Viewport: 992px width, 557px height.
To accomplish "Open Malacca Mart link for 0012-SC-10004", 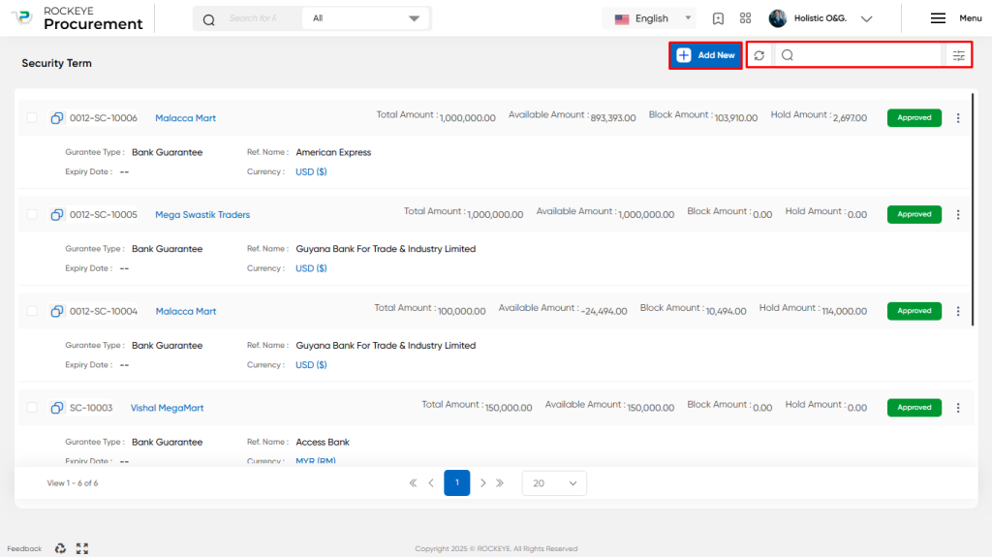I will coord(186,311).
